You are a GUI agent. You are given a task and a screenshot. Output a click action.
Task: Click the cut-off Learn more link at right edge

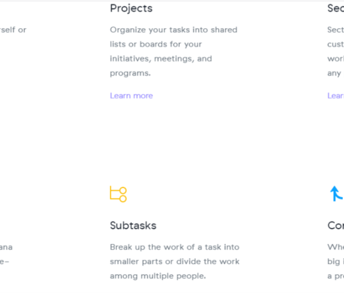pos(336,96)
